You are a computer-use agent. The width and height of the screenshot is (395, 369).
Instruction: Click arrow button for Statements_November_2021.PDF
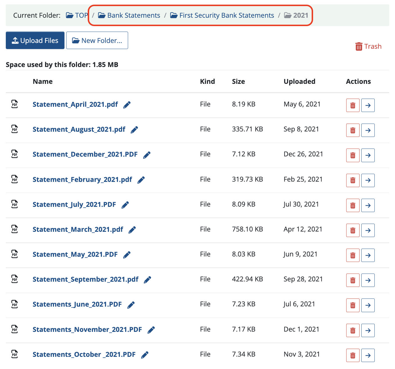tap(368, 330)
